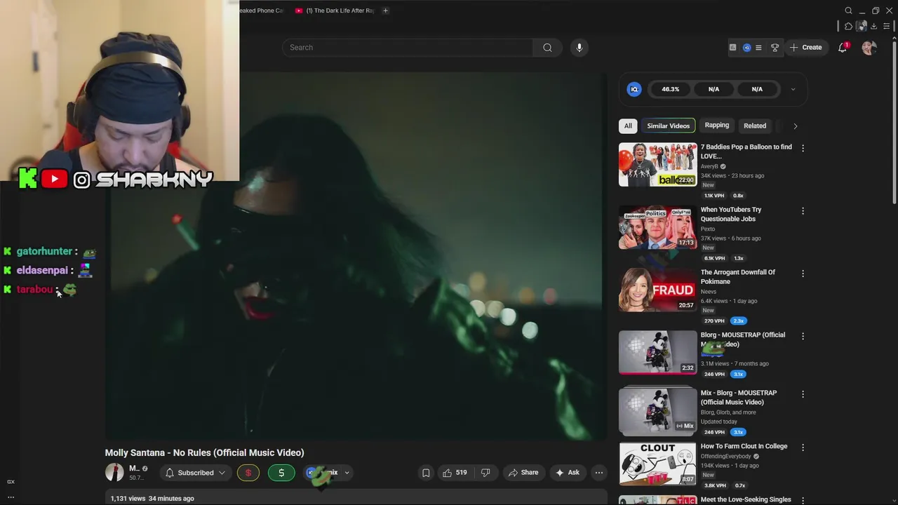Screen dimensions: 898x505
Task: Open the CLOUT video thumbnail
Action: point(657,464)
